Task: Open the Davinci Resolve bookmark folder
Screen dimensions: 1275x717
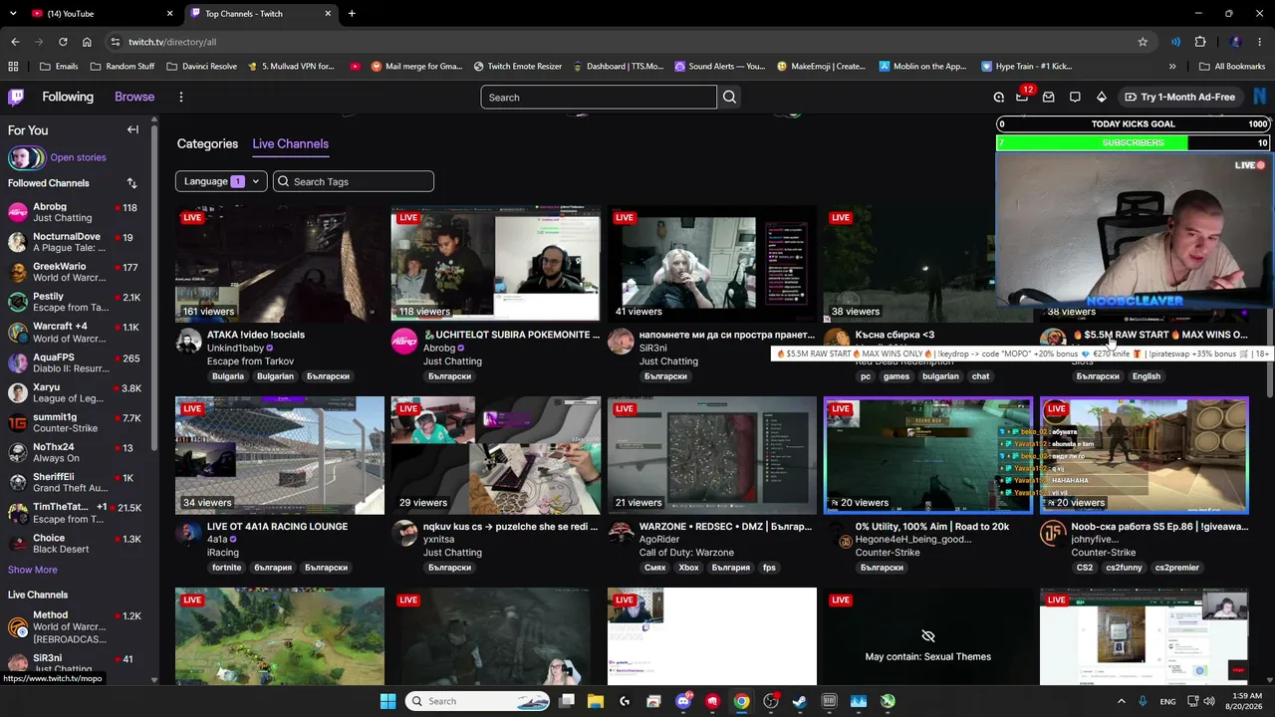Action: [x=201, y=67]
